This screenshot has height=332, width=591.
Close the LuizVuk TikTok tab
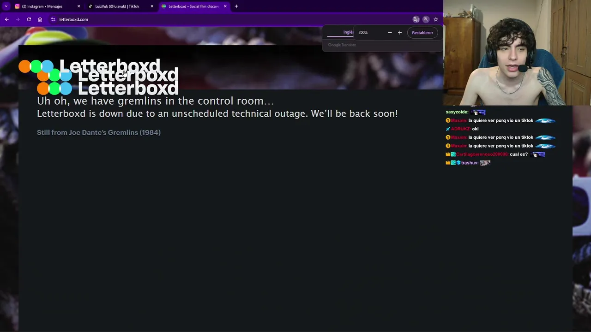click(152, 6)
